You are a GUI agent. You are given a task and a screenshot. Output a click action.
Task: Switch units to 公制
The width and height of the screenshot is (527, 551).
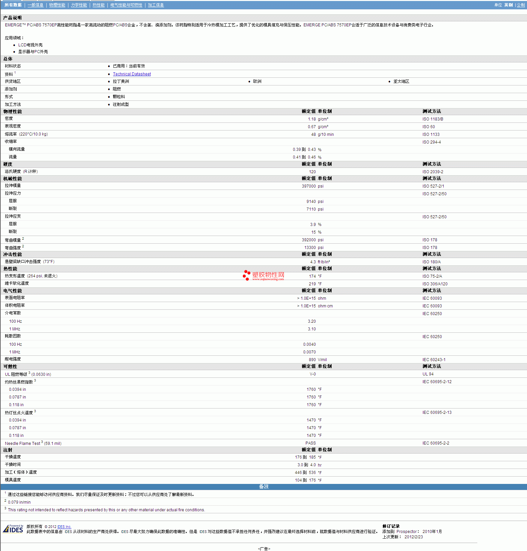coord(521,5)
